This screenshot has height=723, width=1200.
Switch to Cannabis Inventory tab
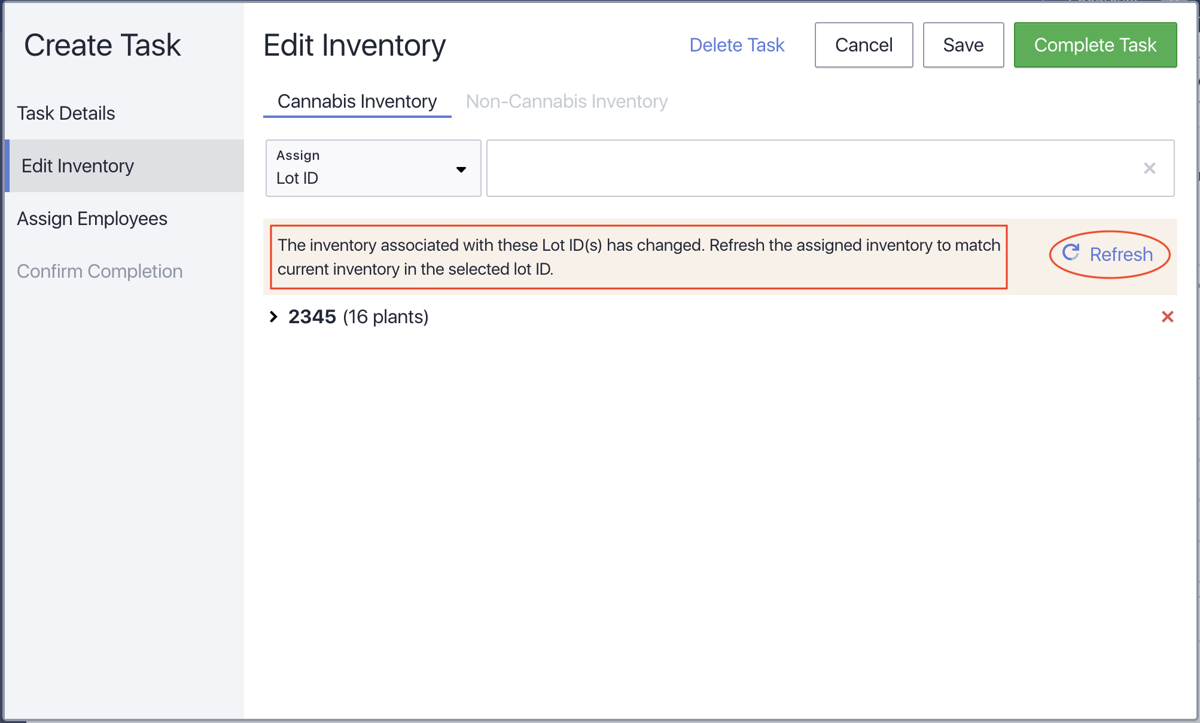(357, 102)
